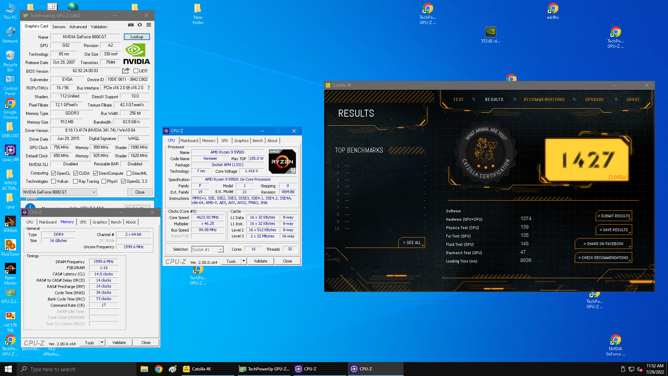Screen dimensions: 668x376
Task: Open the New folder on desktop
Action: pyautogui.click(x=198, y=14)
